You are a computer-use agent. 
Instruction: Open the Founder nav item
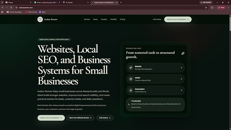pyautogui.click(x=104, y=19)
